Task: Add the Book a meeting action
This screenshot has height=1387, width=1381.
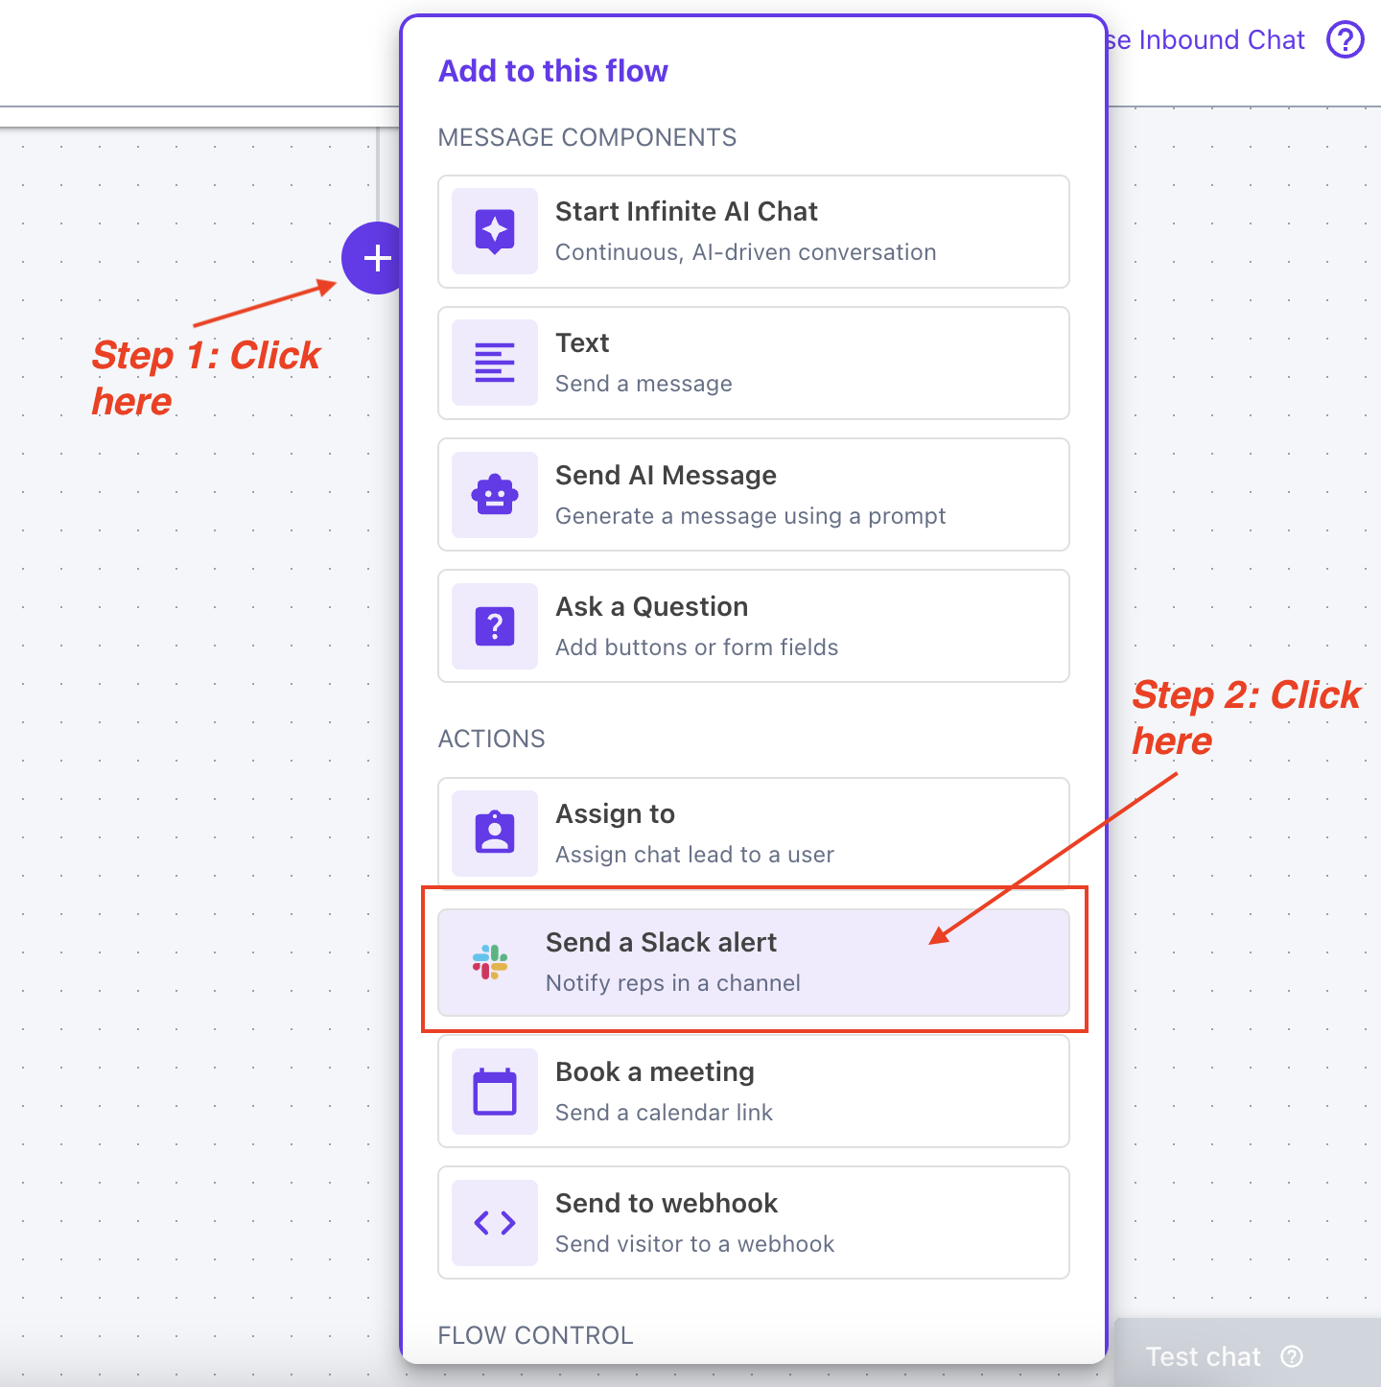Action: pyautogui.click(x=754, y=1092)
